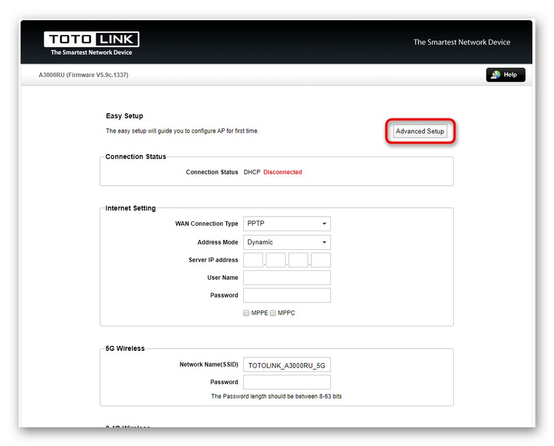Click the fourth Server IP address octet field
Image resolution: width=554 pixels, height=446 pixels.
321,260
